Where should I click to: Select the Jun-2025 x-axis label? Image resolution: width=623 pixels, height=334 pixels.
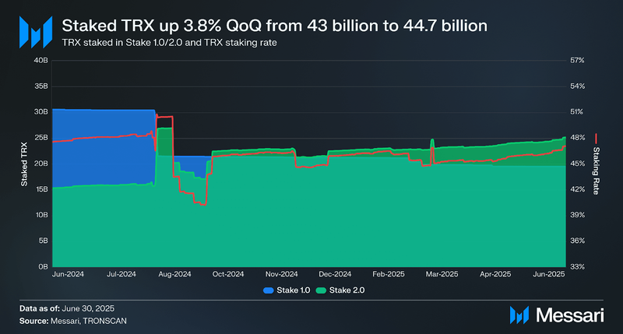coord(549,274)
